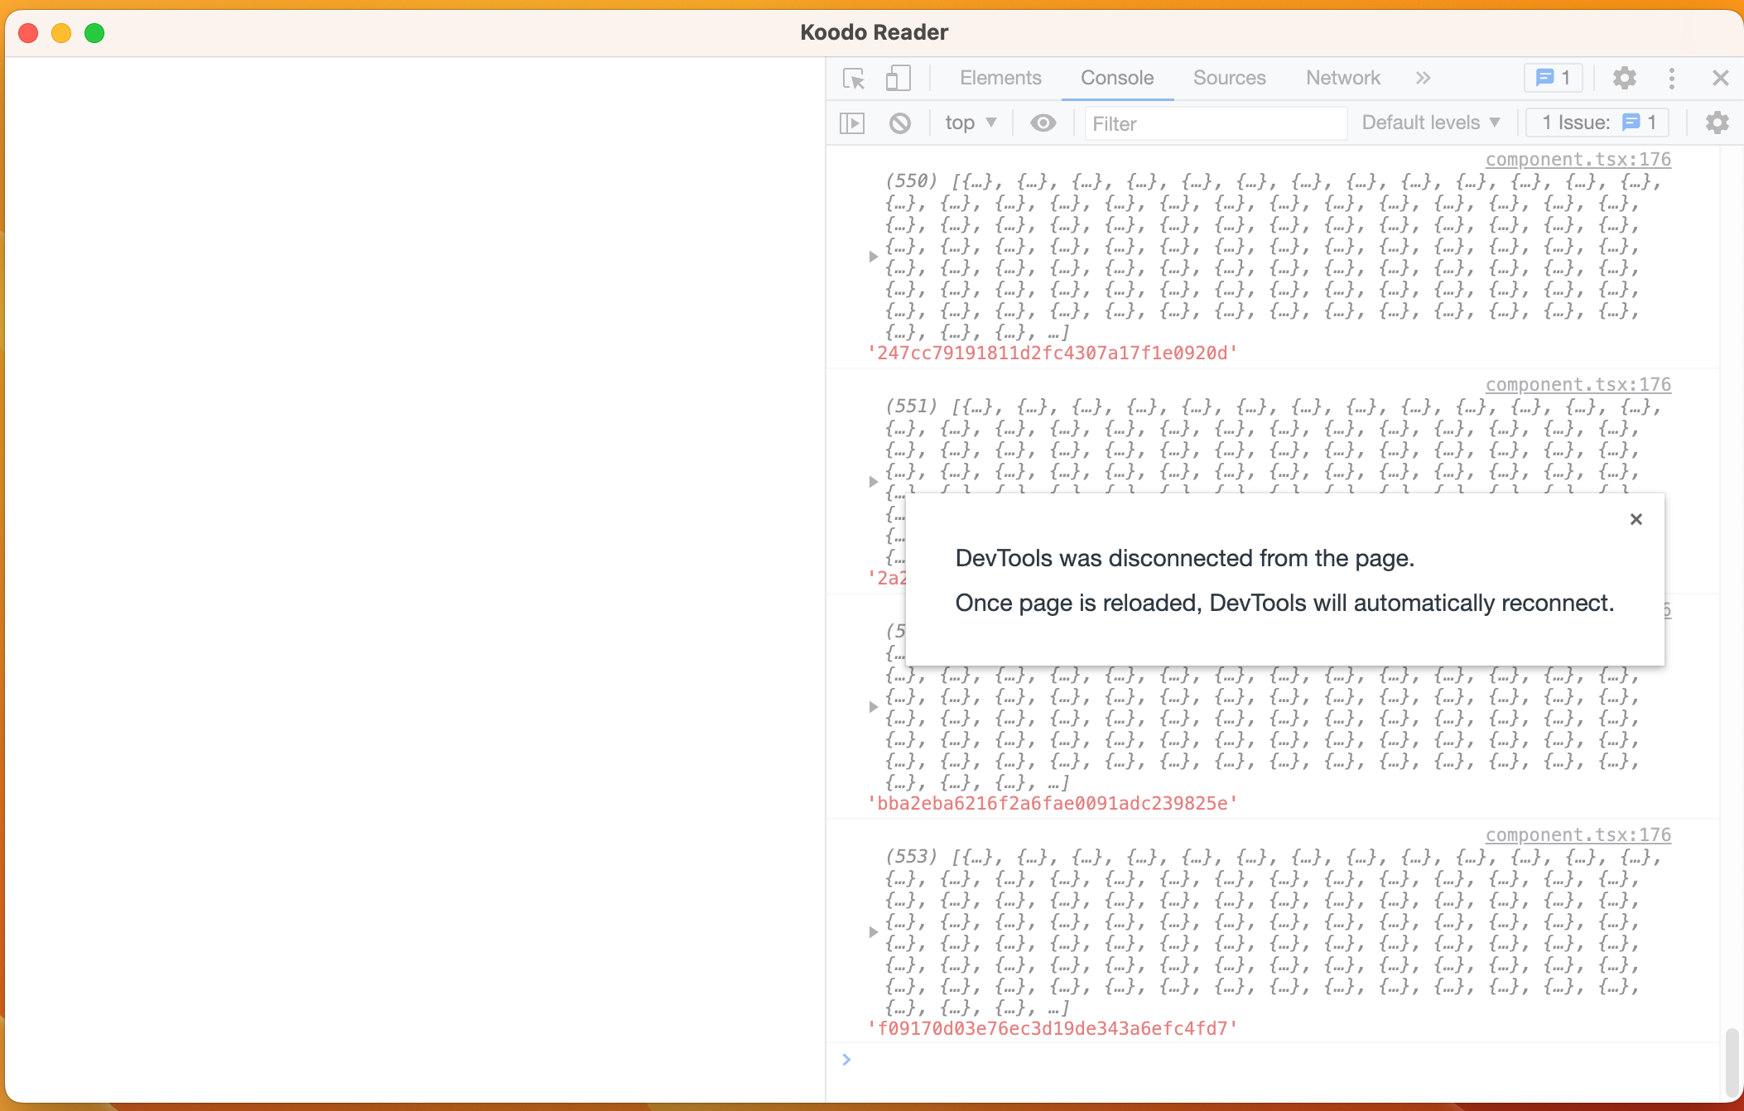This screenshot has width=1744, height=1111.
Task: Open the 'top' frame context dropdown
Action: click(970, 123)
